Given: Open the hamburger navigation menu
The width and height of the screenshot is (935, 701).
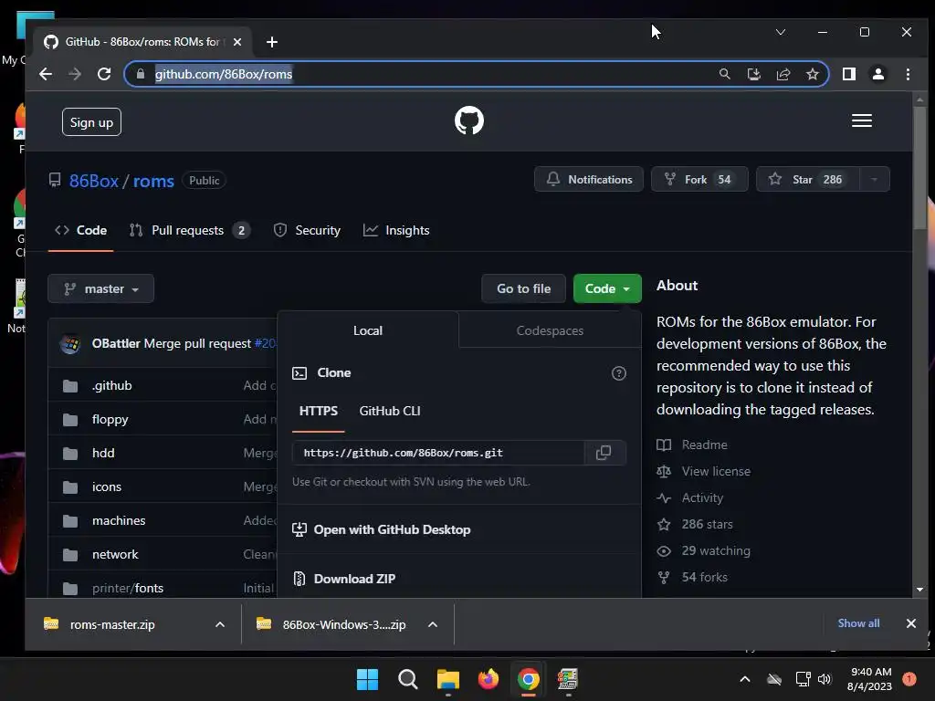Looking at the screenshot, I should click(862, 121).
